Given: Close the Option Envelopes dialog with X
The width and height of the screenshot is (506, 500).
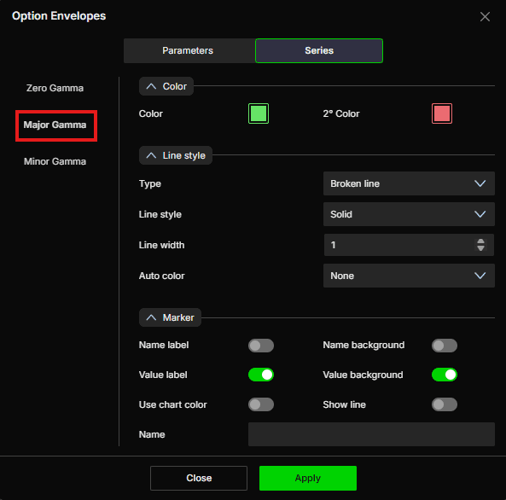Looking at the screenshot, I should click(485, 16).
